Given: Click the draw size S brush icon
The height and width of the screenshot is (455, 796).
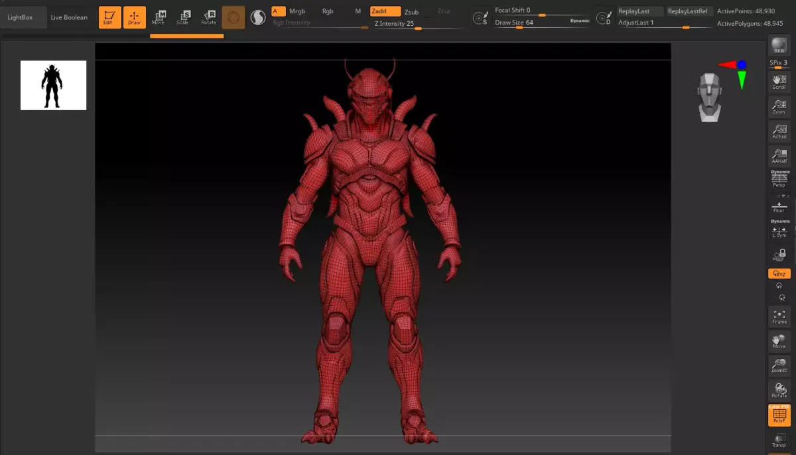Looking at the screenshot, I should pyautogui.click(x=481, y=19).
